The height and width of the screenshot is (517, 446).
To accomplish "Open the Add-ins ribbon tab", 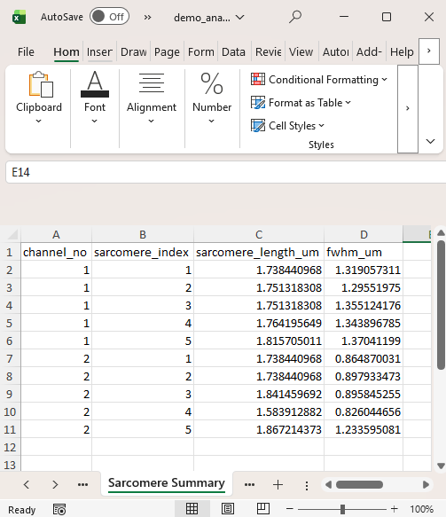I will coord(369,51).
